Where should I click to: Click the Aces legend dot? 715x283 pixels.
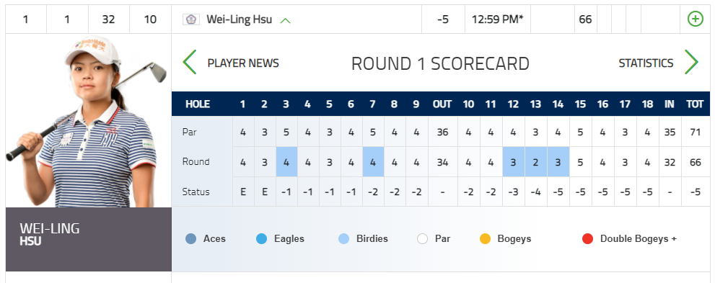(x=191, y=238)
